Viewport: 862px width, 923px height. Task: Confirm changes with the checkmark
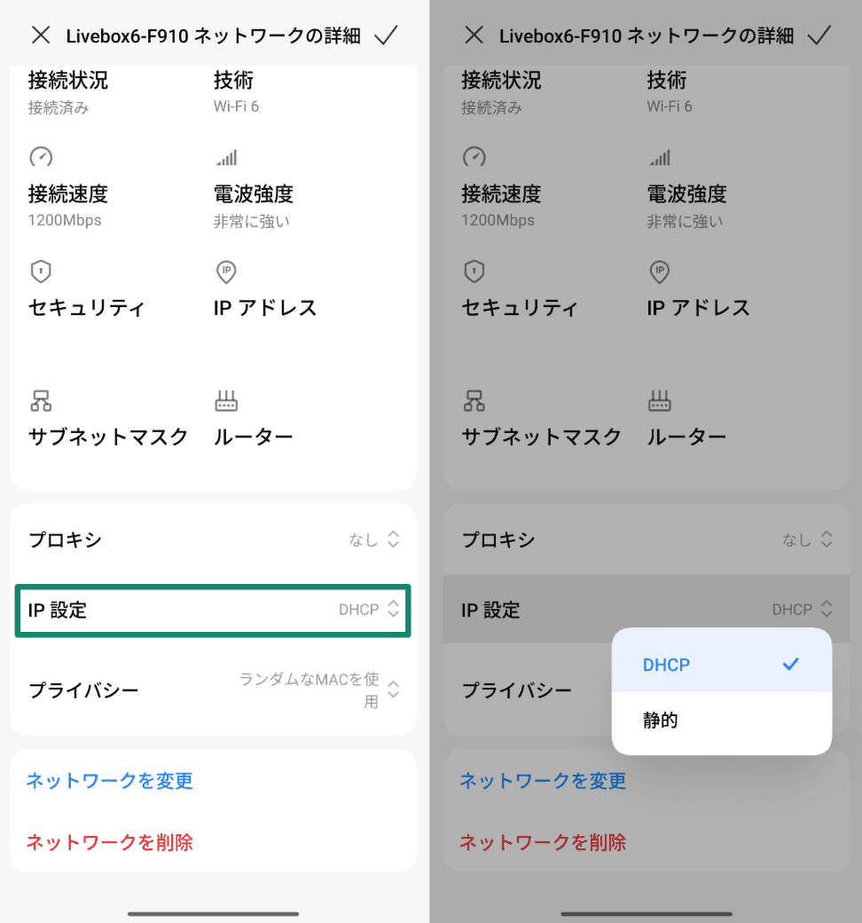[386, 35]
